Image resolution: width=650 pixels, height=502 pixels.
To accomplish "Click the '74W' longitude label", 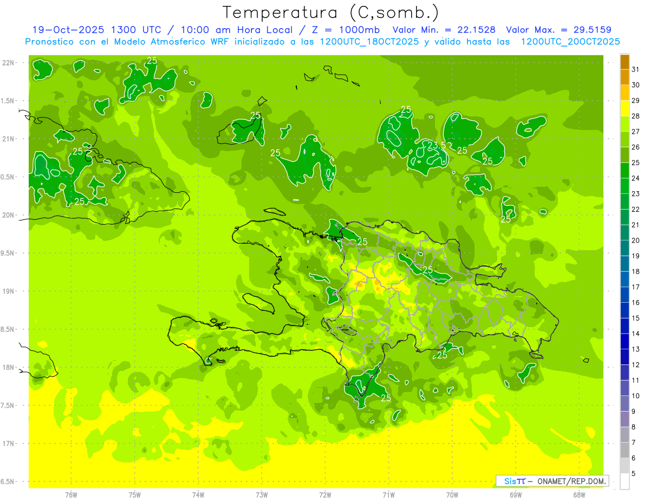I will pos(198,495).
